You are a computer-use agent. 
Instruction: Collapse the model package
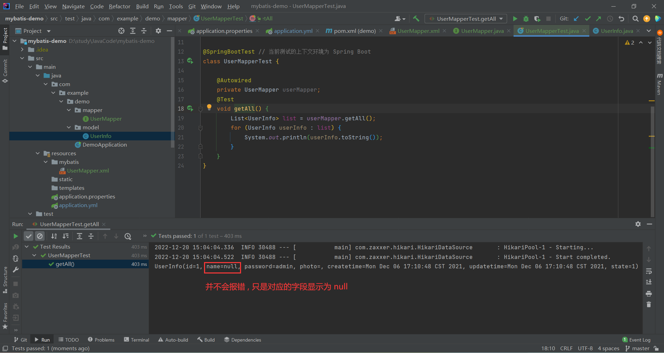click(x=69, y=127)
